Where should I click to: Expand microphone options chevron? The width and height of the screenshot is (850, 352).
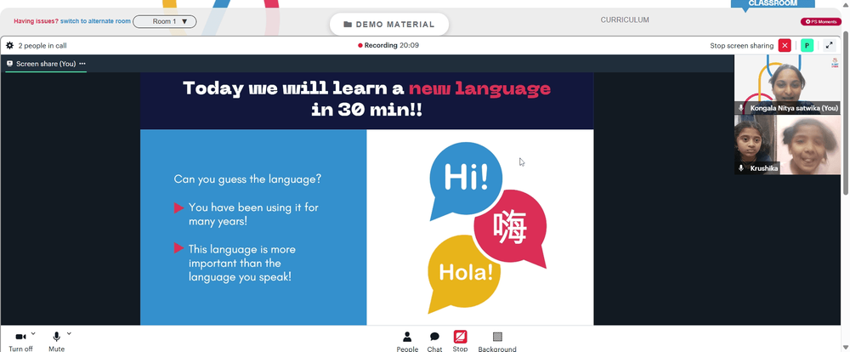(69, 333)
